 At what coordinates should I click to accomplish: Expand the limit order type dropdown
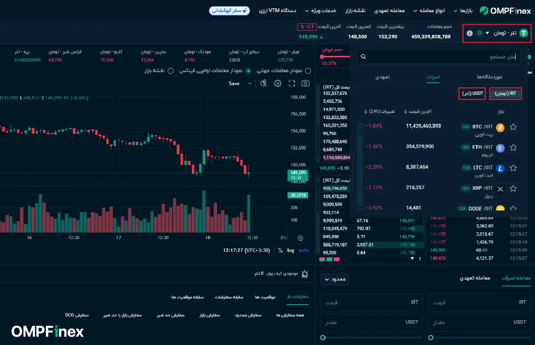334,279
